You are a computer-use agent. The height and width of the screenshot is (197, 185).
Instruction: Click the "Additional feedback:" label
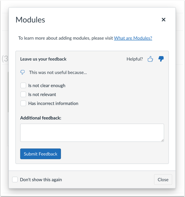[x=41, y=118]
